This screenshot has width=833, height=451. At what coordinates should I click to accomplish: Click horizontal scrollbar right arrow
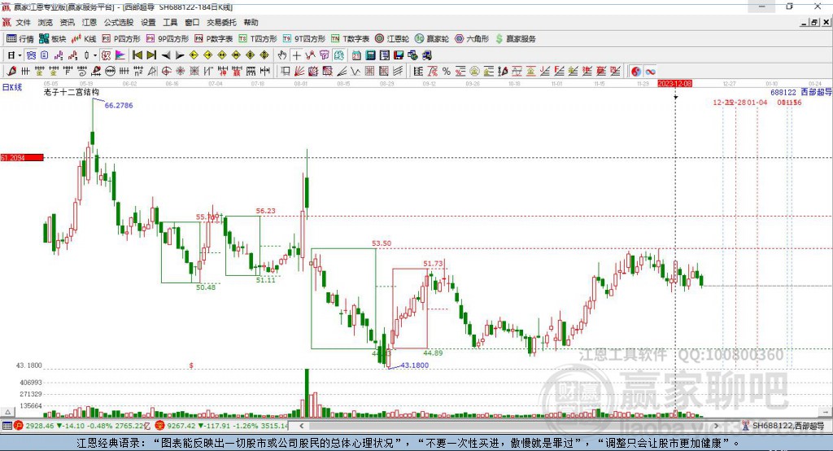(x=716, y=426)
